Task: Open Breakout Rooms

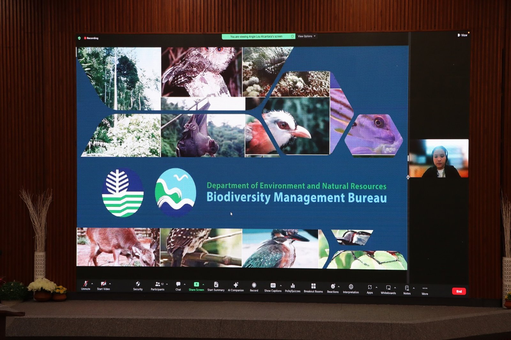Action: (313, 287)
